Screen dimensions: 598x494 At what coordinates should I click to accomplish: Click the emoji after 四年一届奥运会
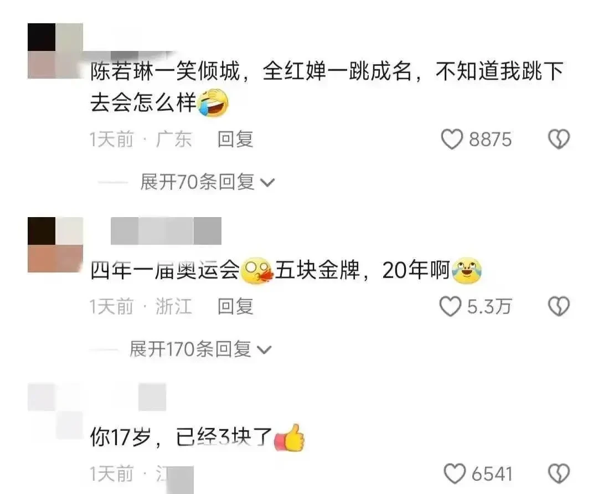258,271
